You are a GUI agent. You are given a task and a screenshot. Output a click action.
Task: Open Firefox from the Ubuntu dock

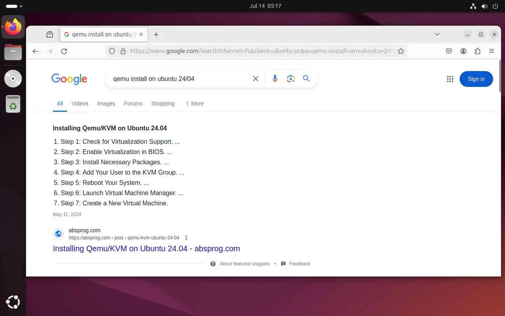click(x=13, y=27)
